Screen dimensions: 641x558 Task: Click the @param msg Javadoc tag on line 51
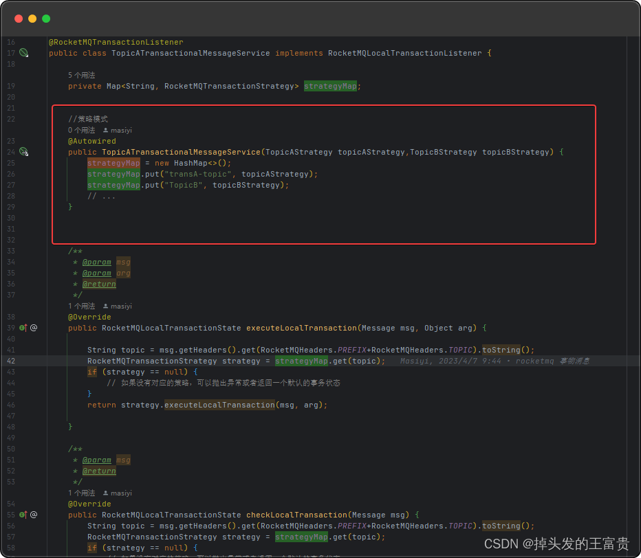click(x=107, y=460)
